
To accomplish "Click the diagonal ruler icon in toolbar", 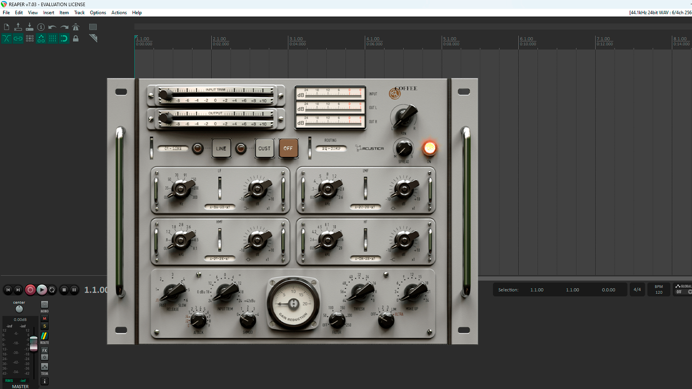I will [93, 38].
